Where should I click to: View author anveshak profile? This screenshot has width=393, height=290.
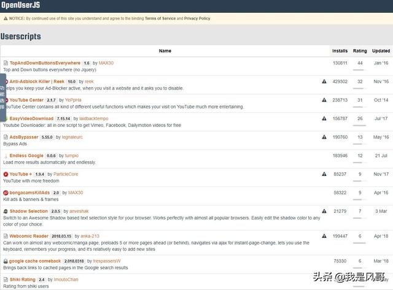point(79,211)
